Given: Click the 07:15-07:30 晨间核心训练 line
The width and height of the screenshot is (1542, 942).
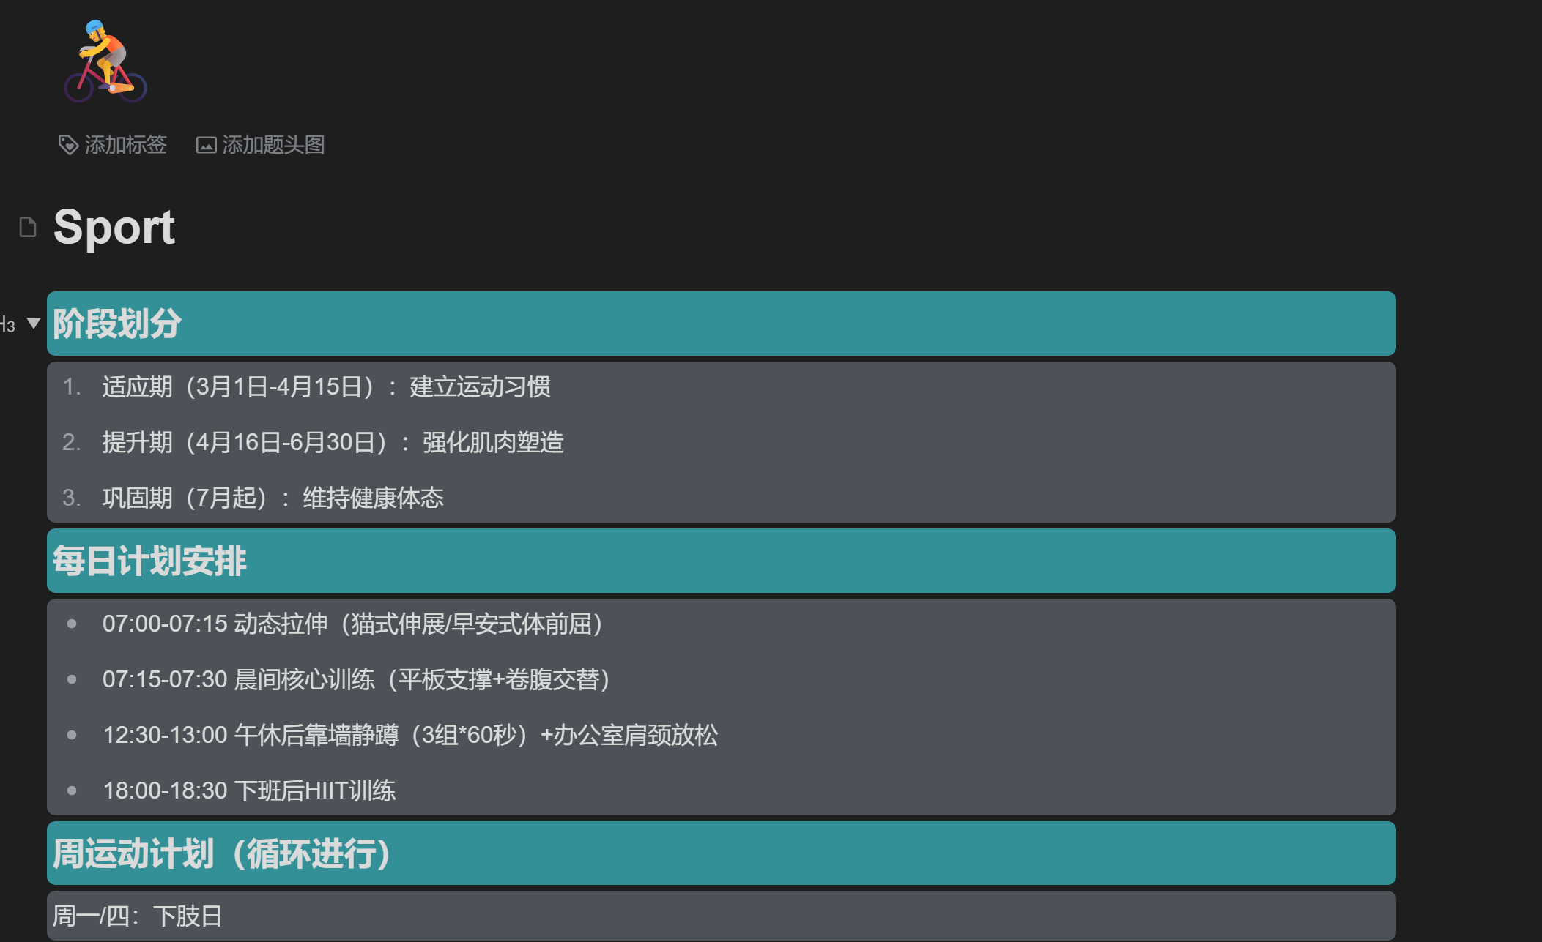Looking at the screenshot, I should [x=356, y=679].
